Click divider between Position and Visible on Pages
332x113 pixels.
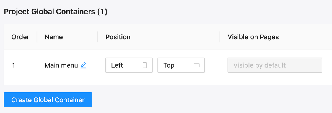click(x=220, y=37)
